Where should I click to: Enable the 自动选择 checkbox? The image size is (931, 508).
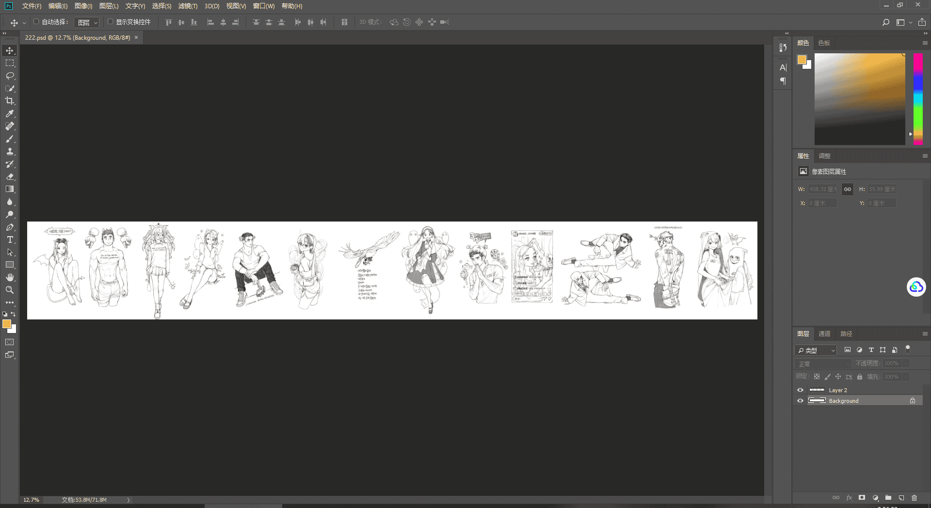click(x=36, y=22)
